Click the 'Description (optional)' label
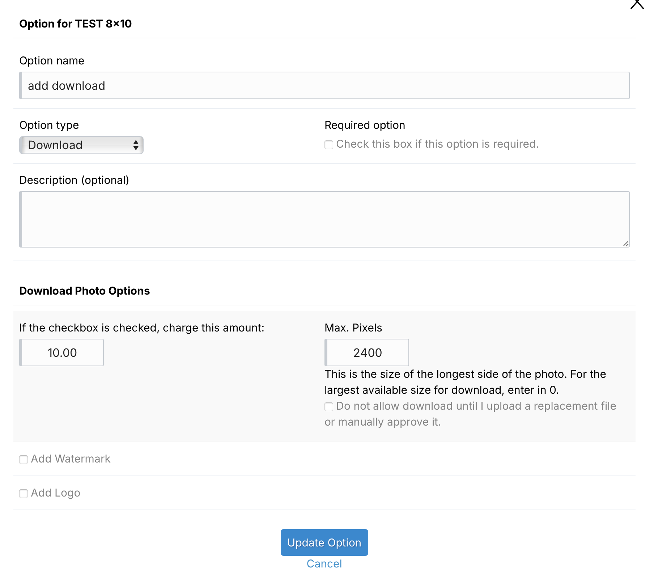The image size is (654, 587). click(x=74, y=180)
